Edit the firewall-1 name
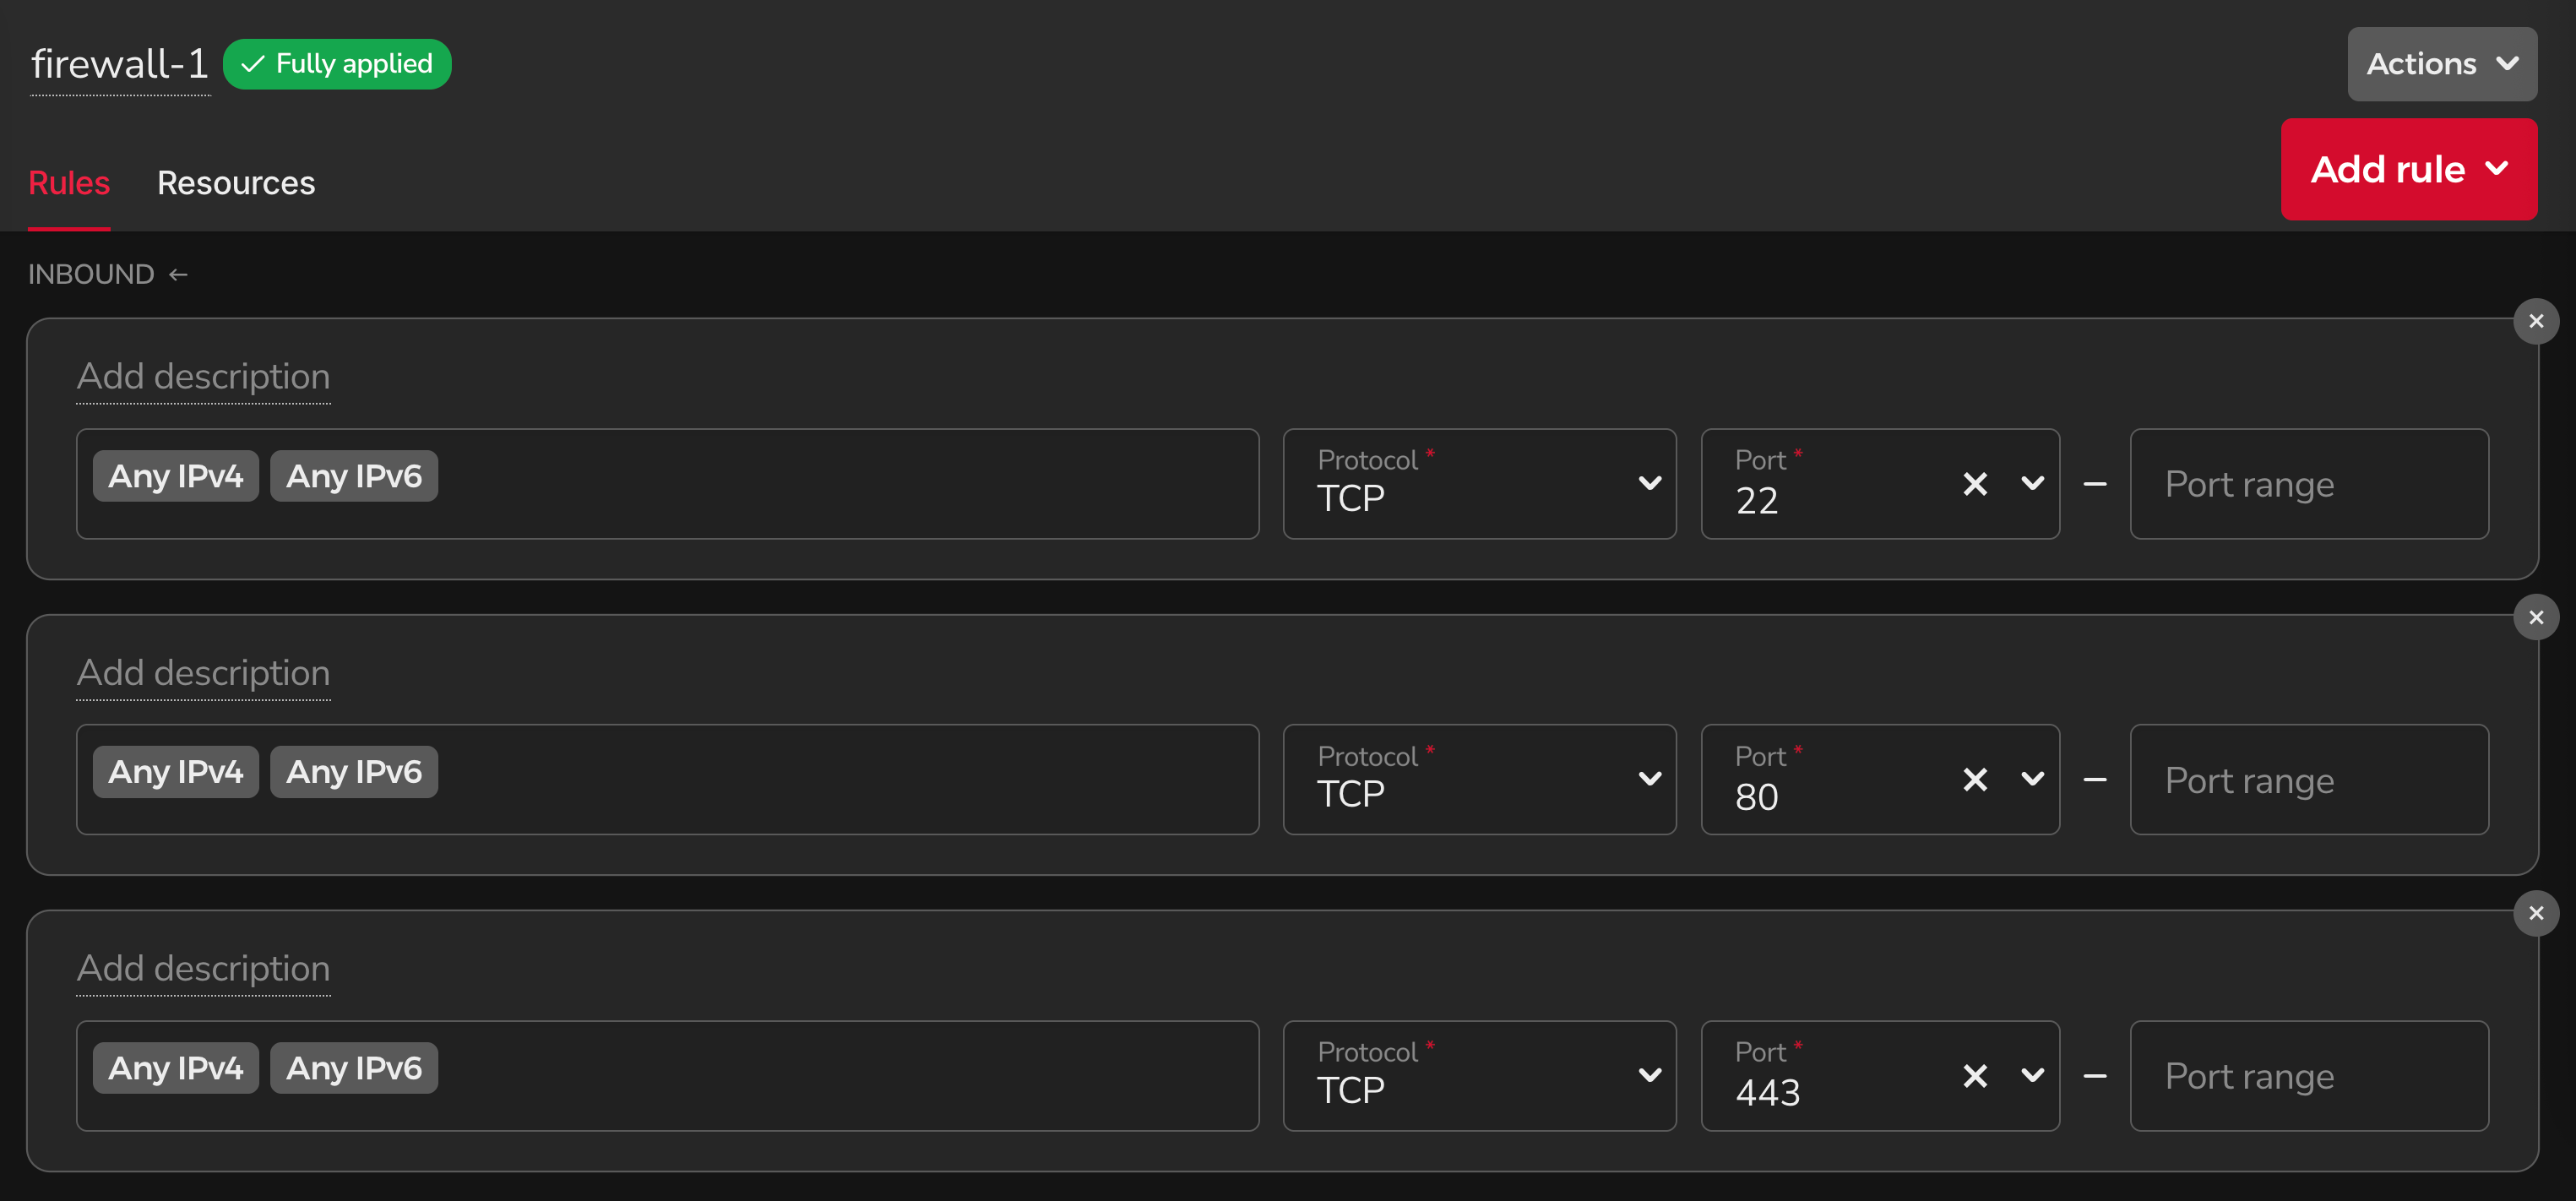The height and width of the screenshot is (1201, 2576). (120, 64)
